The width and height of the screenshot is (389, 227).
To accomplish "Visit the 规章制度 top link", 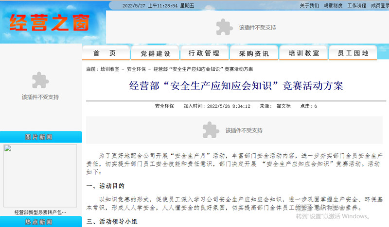I will click(x=333, y=6).
